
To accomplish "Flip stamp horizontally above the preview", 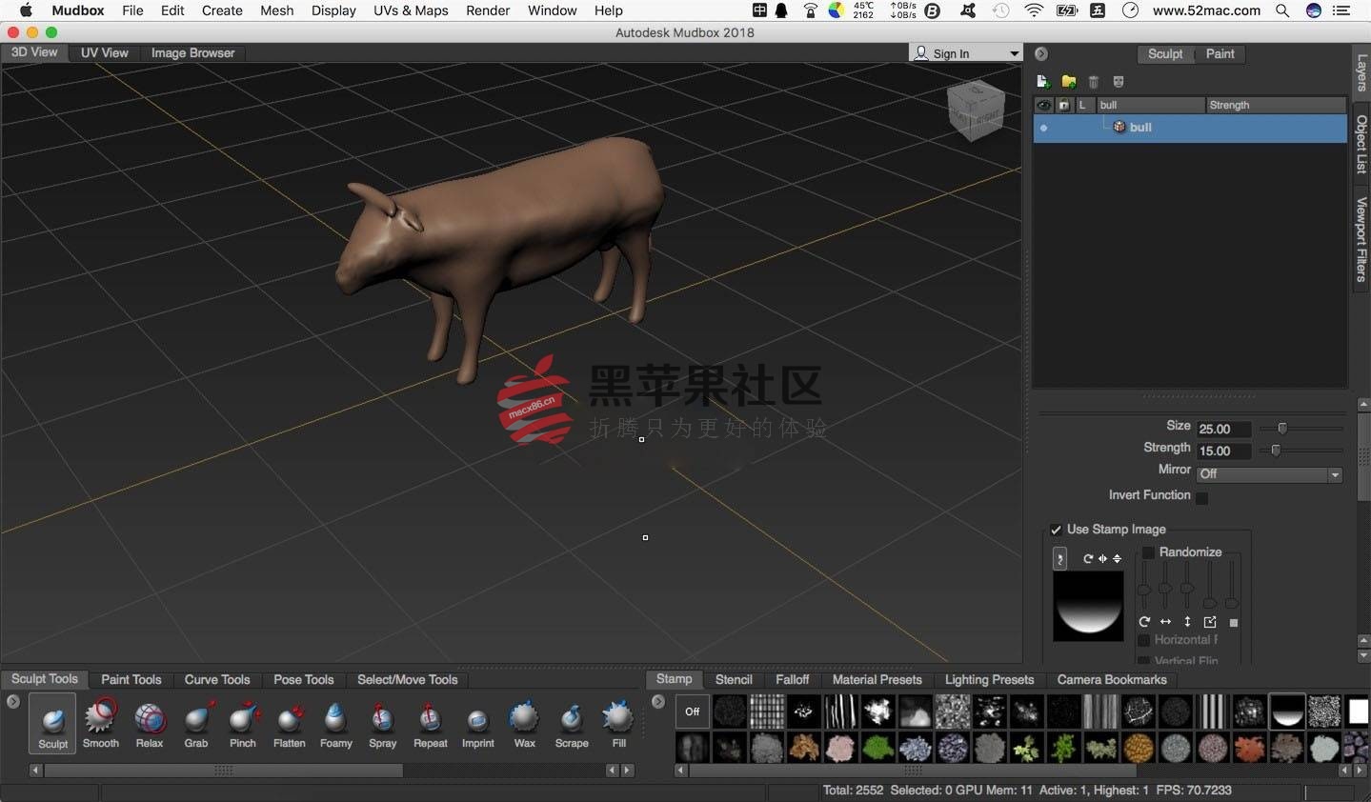I will tap(1102, 559).
